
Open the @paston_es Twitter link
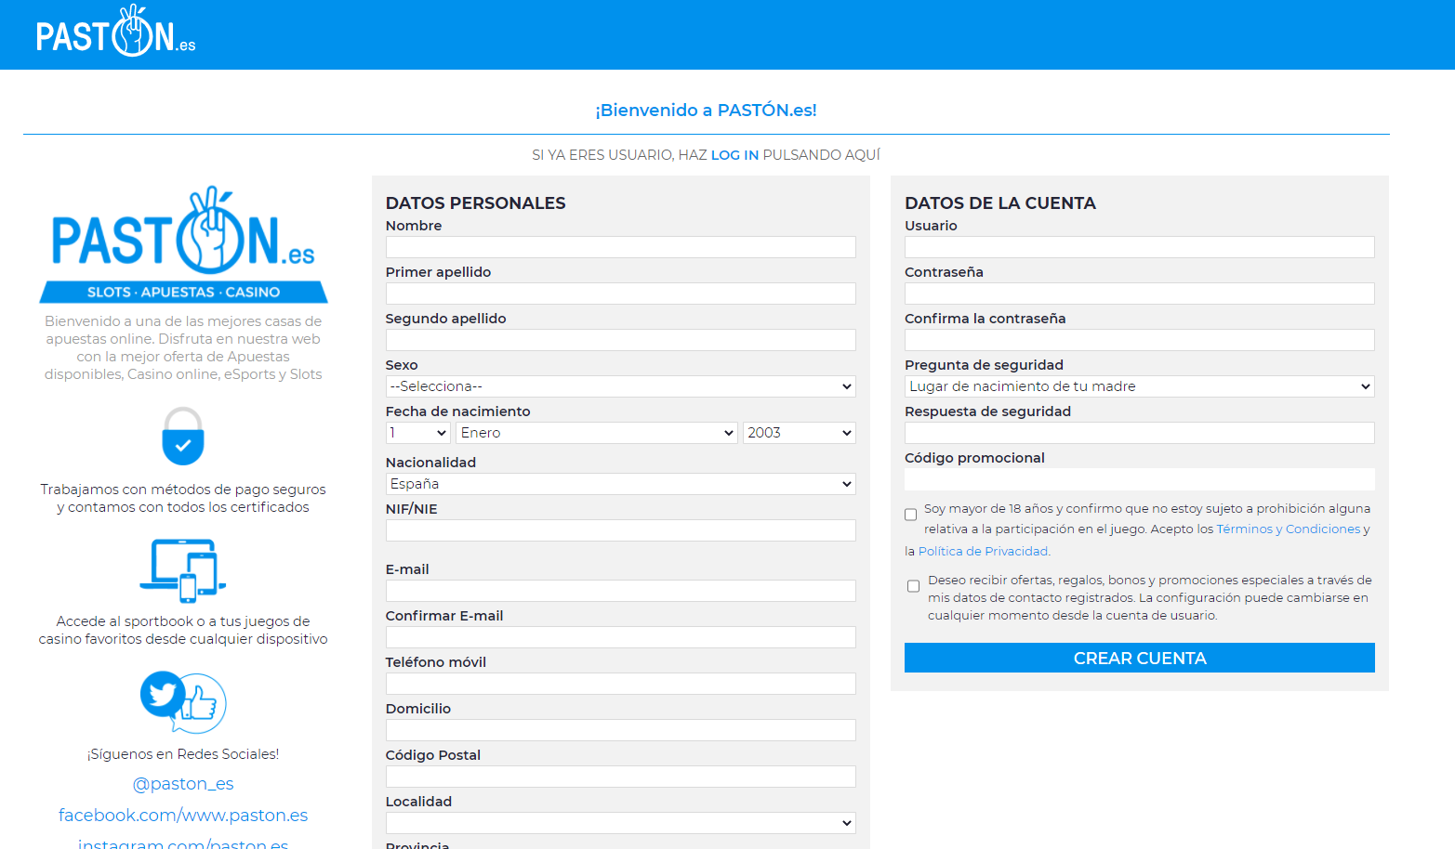183,784
